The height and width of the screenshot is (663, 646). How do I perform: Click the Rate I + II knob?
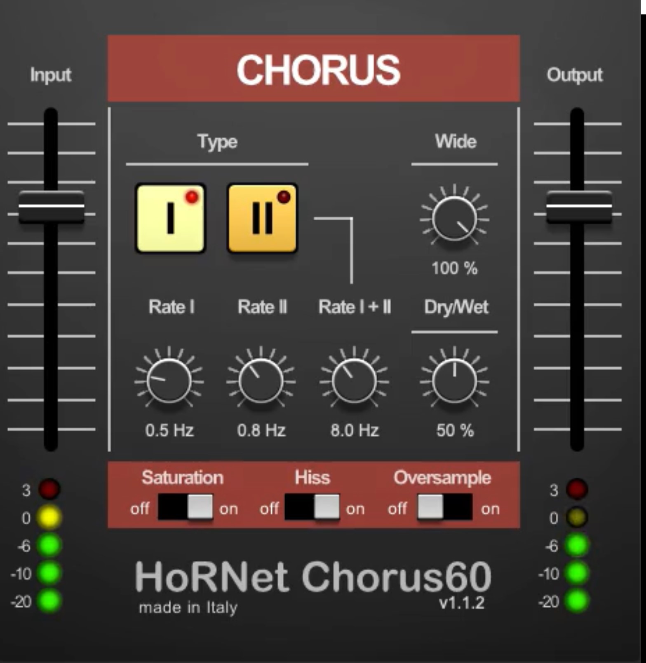coord(354,381)
